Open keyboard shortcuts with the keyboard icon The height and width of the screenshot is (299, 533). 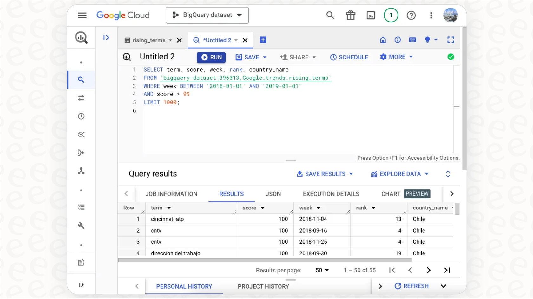412,40
